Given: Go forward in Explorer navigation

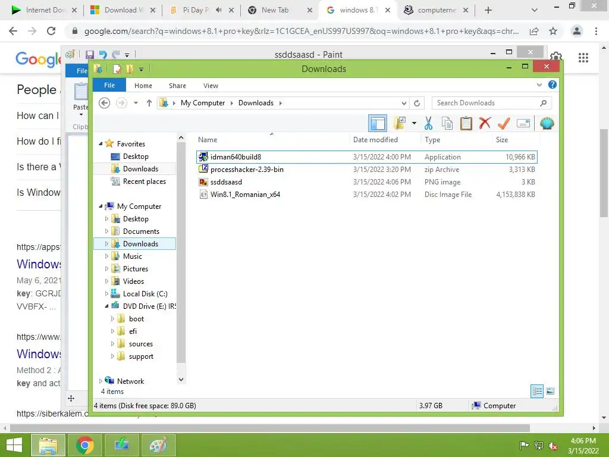Looking at the screenshot, I should coord(121,103).
